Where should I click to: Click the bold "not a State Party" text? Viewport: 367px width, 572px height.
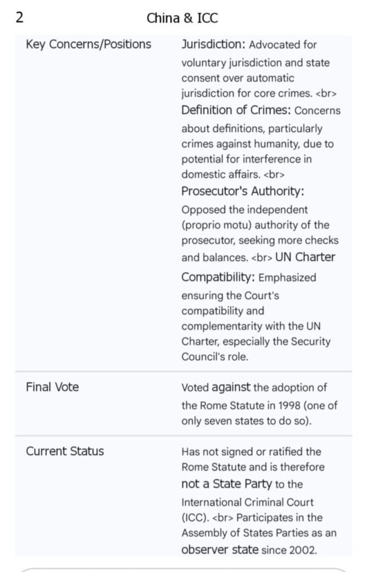tap(227, 484)
